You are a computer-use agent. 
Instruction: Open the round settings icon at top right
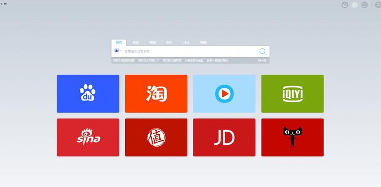[x=365, y=5]
